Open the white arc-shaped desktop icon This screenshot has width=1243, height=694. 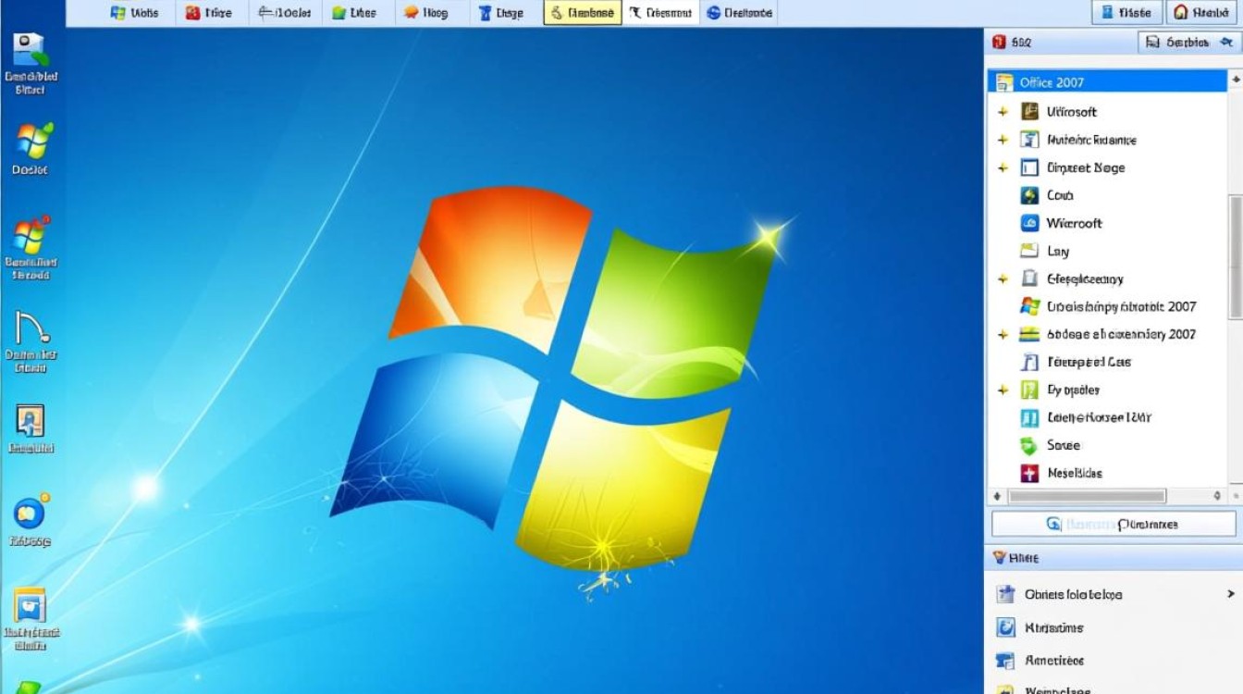click(31, 342)
